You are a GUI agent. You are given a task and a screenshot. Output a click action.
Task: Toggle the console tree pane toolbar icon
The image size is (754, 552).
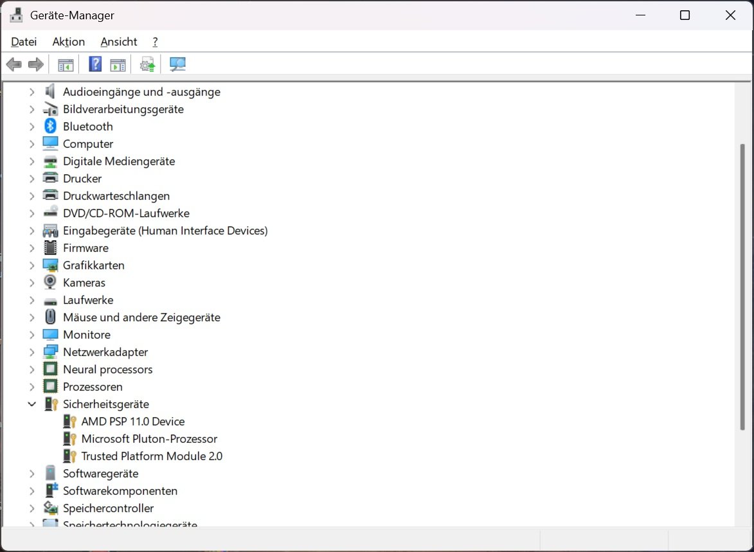click(66, 64)
